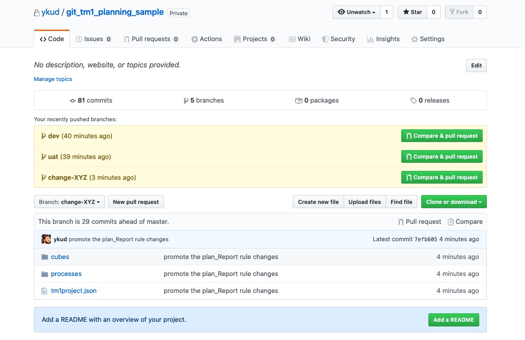Click the fork count 0
This screenshot has width=525, height=340.
coord(480,12)
